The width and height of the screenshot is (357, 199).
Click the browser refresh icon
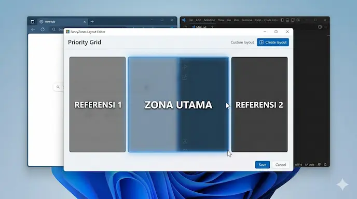click(x=43, y=30)
